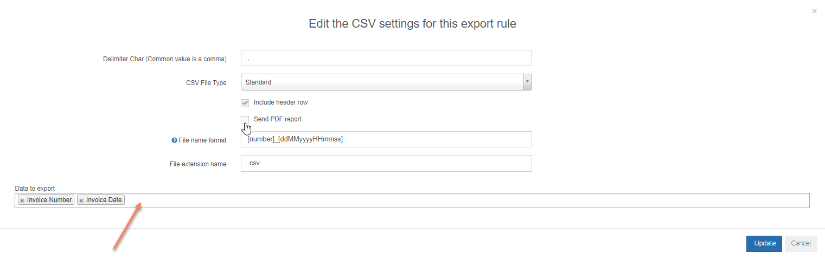The image size is (825, 259).
Task: Focus the Delimiter Char input field
Action: point(386,58)
